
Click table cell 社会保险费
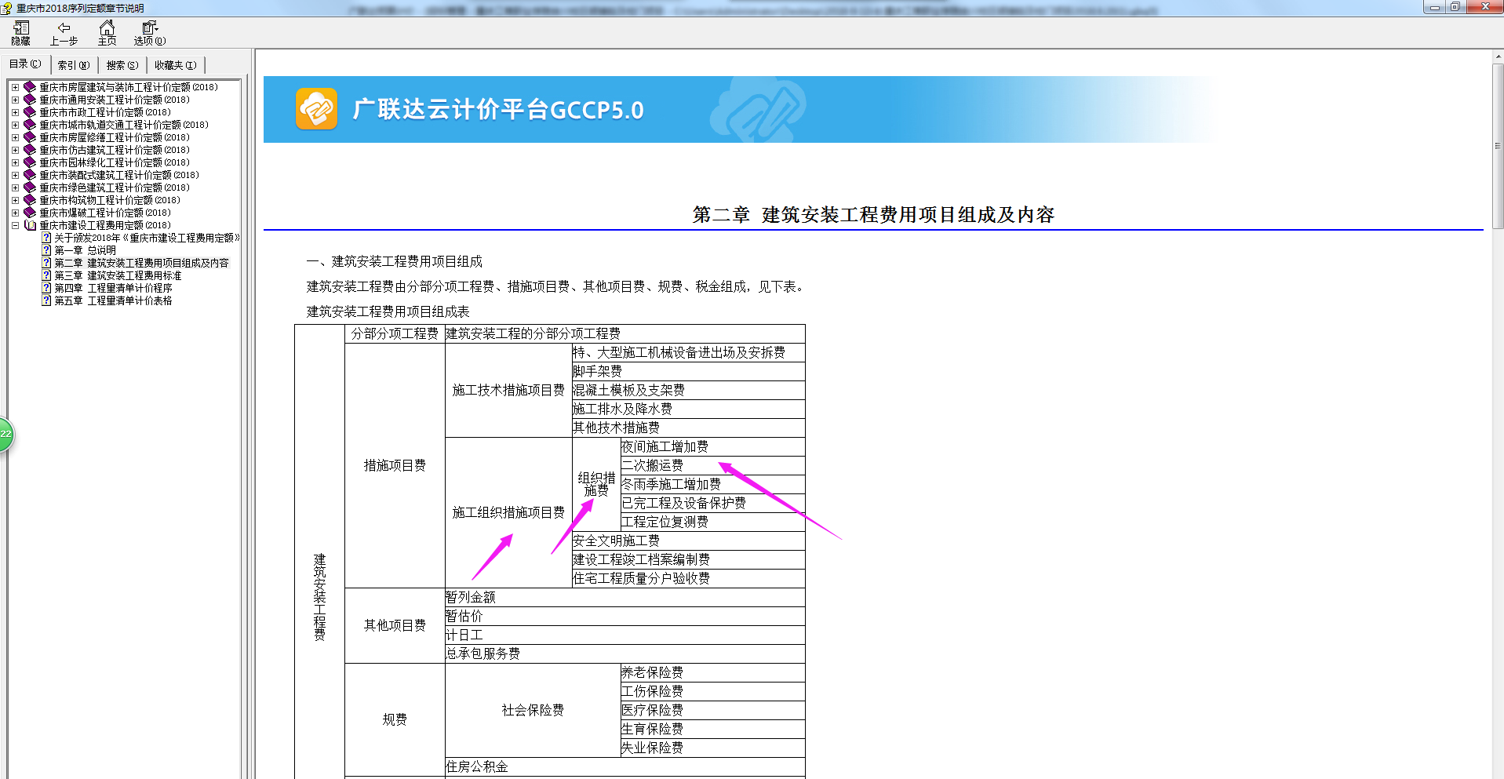[x=533, y=710]
